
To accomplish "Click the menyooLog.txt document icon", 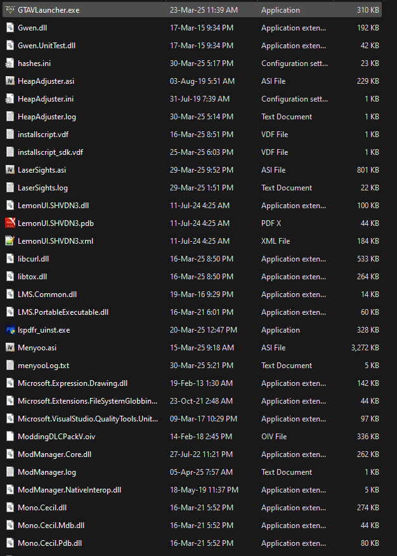I will pyautogui.click(x=10, y=365).
